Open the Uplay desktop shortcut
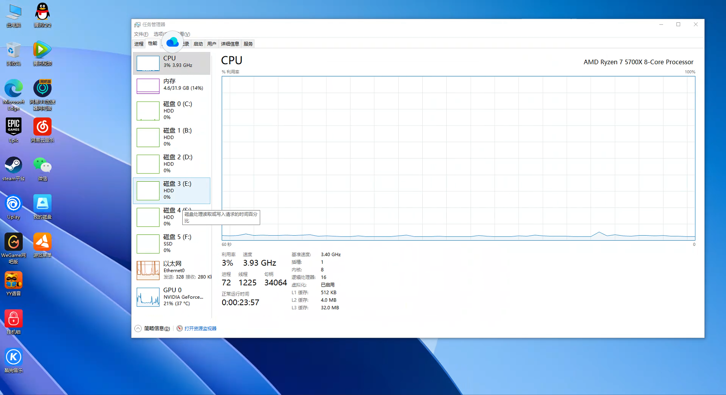This screenshot has height=395, width=726. point(13,207)
